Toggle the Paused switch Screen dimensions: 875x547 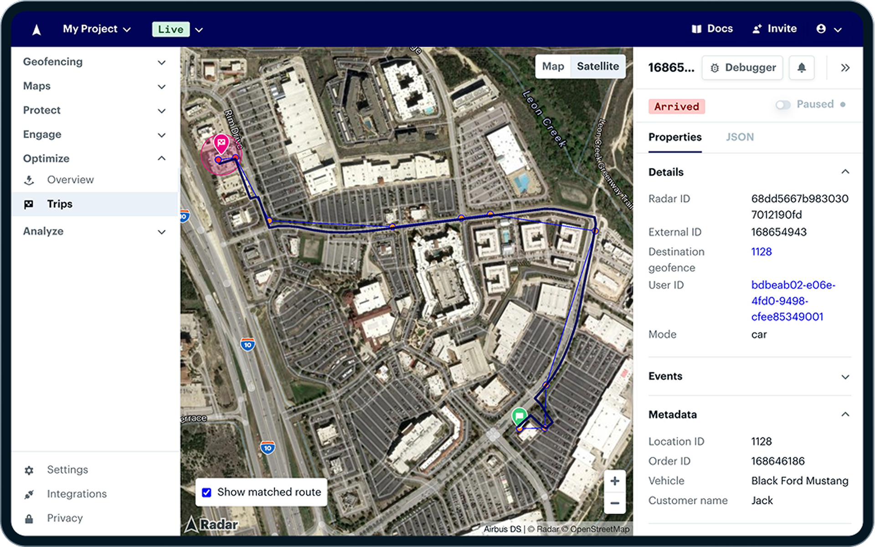[x=782, y=105]
